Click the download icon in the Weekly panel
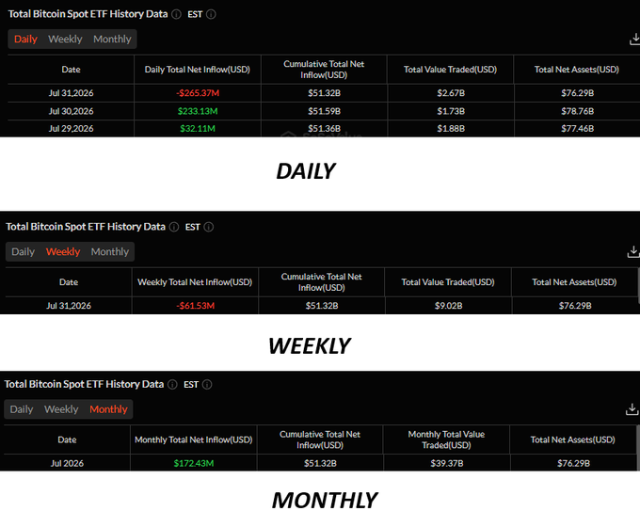The image size is (640, 527). (633, 252)
